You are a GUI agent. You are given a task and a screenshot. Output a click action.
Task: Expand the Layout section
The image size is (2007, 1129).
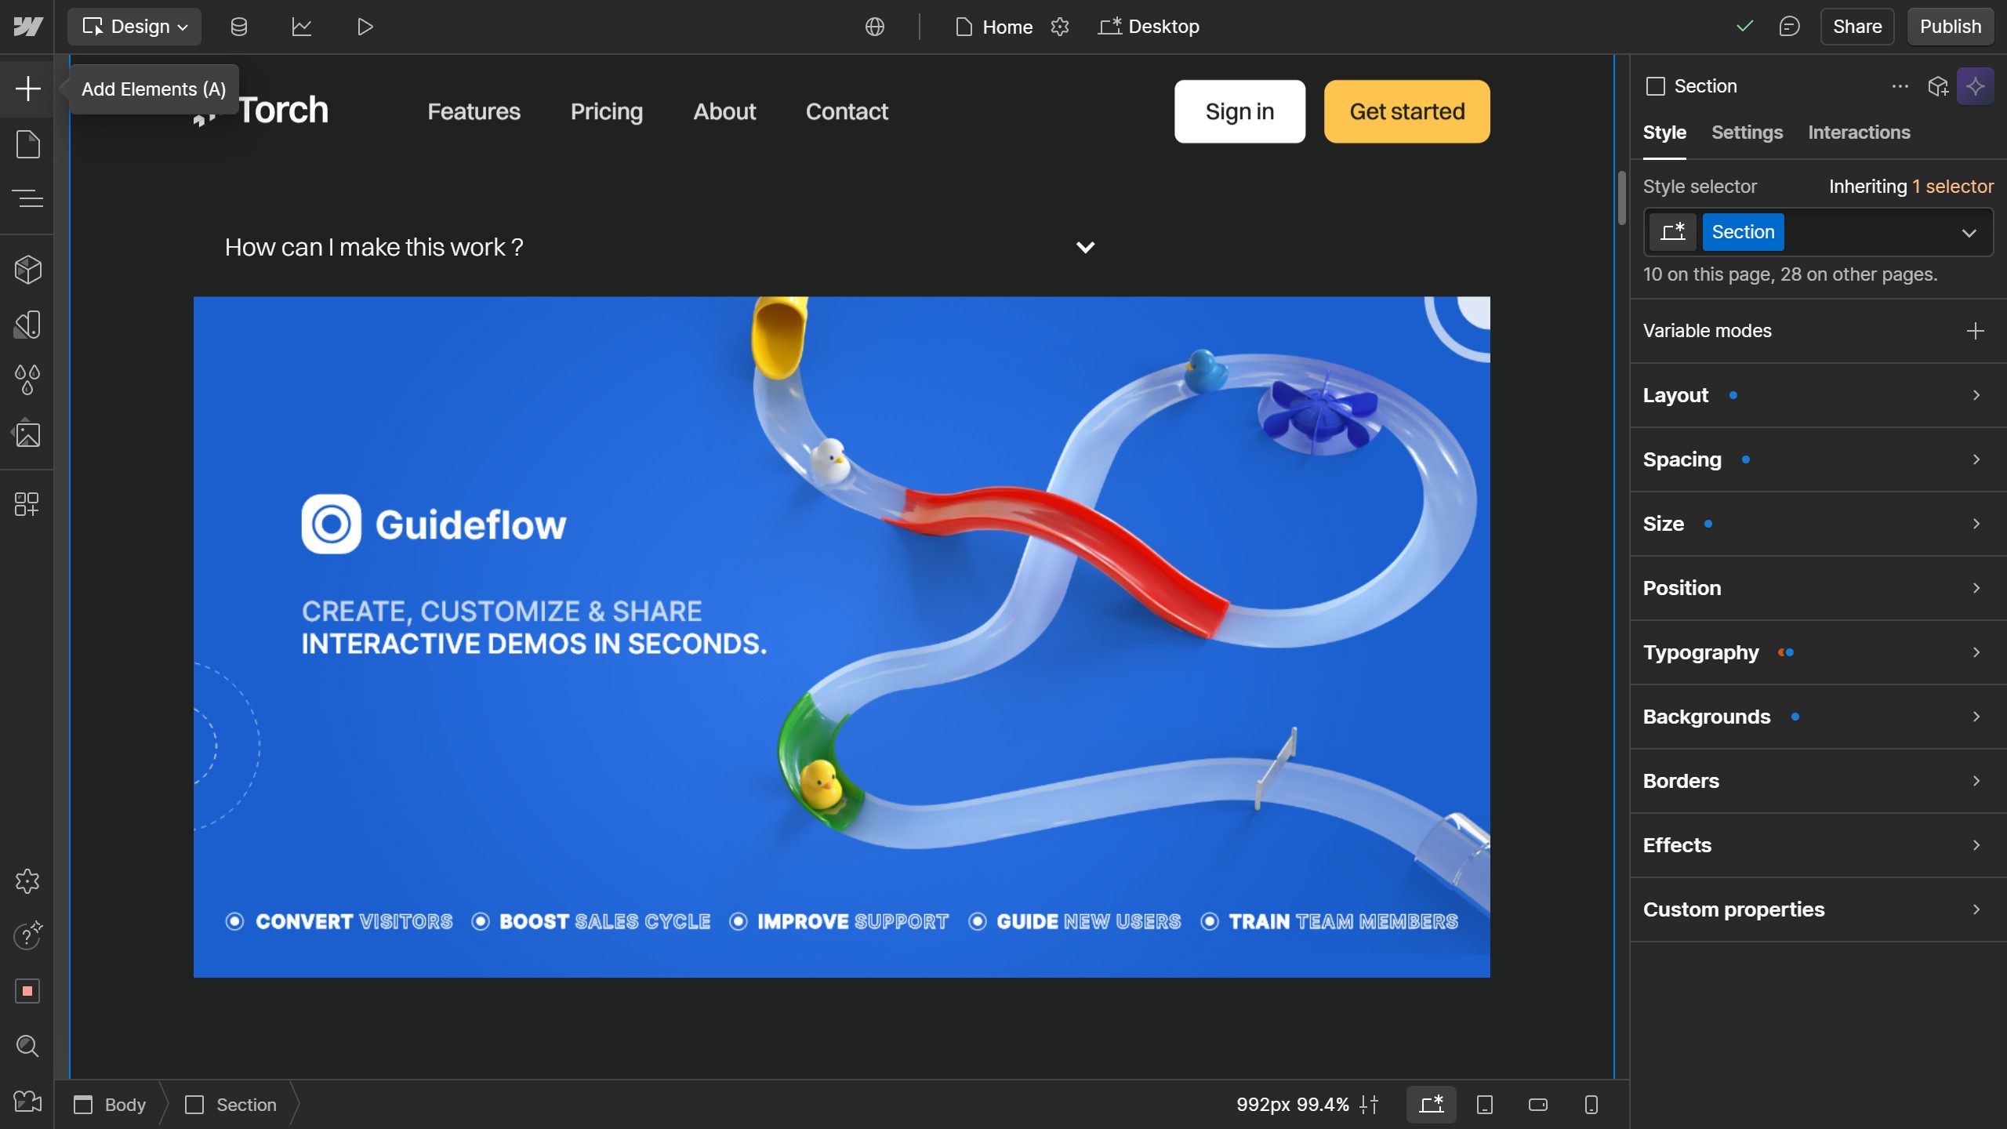click(x=1818, y=395)
